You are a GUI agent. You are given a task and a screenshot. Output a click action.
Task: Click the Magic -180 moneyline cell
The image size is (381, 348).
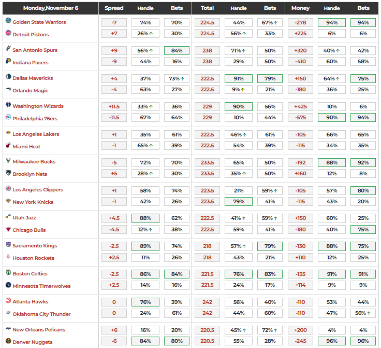[x=301, y=90]
